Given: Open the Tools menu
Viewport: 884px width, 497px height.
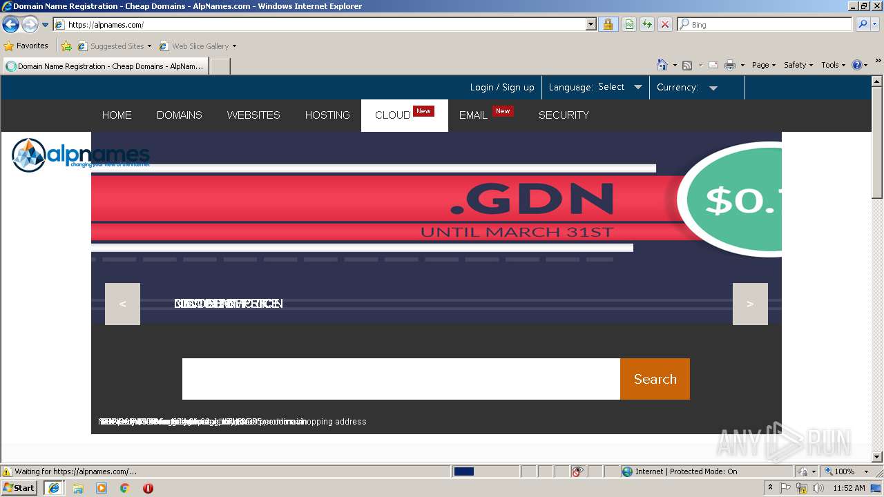Looking at the screenshot, I should tap(834, 65).
